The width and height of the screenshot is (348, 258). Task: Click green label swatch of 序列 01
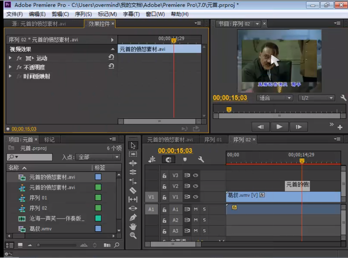pyautogui.click(x=98, y=198)
